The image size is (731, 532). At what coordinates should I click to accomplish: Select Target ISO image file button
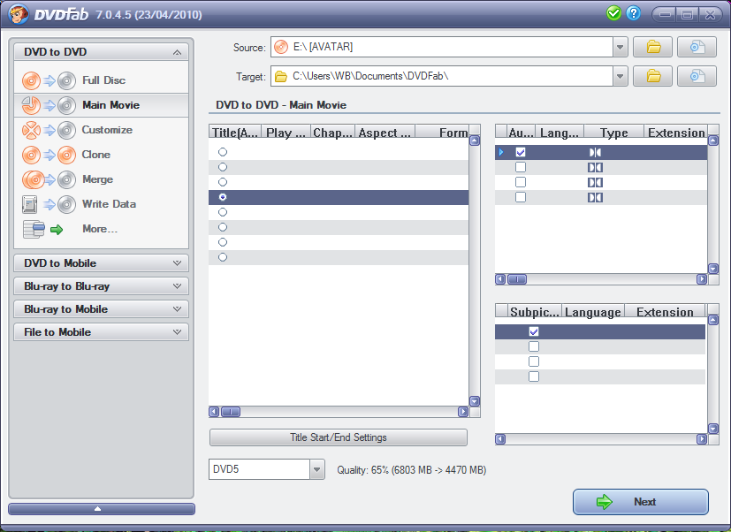697,77
